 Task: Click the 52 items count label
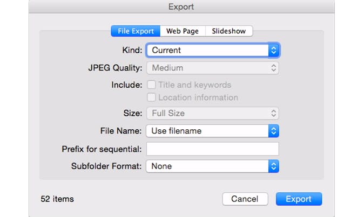pyautogui.click(x=57, y=199)
